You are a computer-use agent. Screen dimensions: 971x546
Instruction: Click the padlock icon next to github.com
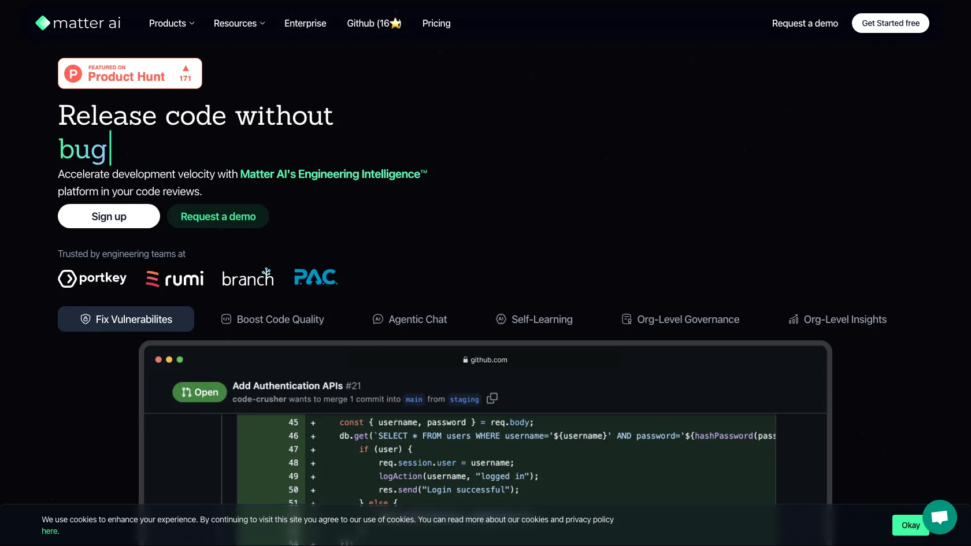465,359
